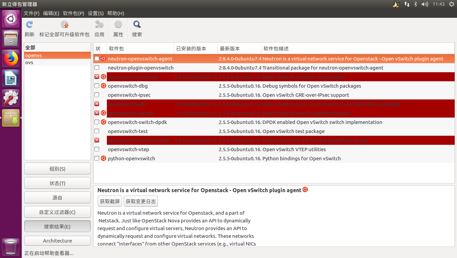
Task: Sort by Latest Version (最新版本) header
Action: coord(239,48)
